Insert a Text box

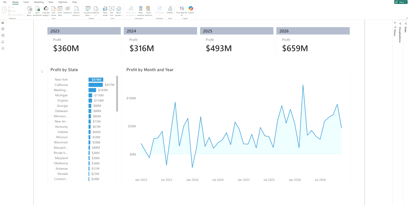pos(112,11)
